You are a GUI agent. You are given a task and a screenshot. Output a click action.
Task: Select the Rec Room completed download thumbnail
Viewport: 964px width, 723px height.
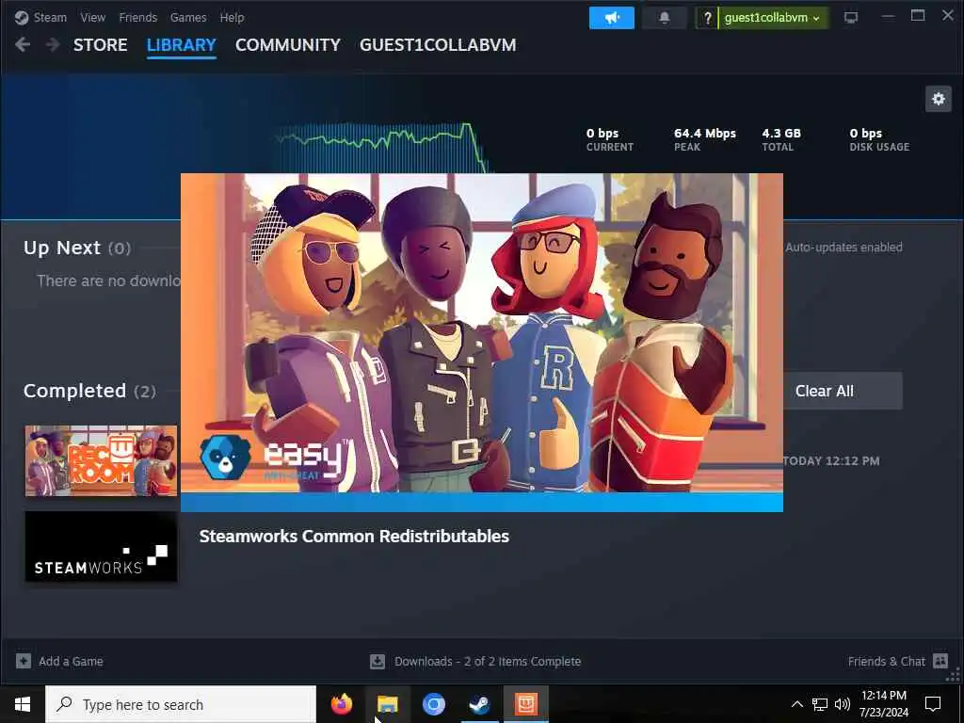101,461
